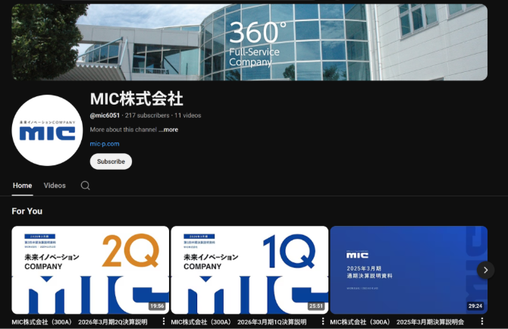Open options menu for 1Q決算説明 video
The width and height of the screenshot is (508, 329).
(x=323, y=321)
